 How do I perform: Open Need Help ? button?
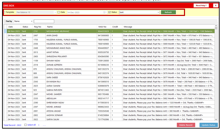coord(201,6)
